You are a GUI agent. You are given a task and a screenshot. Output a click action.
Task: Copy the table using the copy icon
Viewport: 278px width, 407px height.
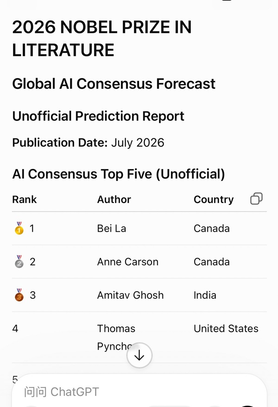tap(256, 199)
